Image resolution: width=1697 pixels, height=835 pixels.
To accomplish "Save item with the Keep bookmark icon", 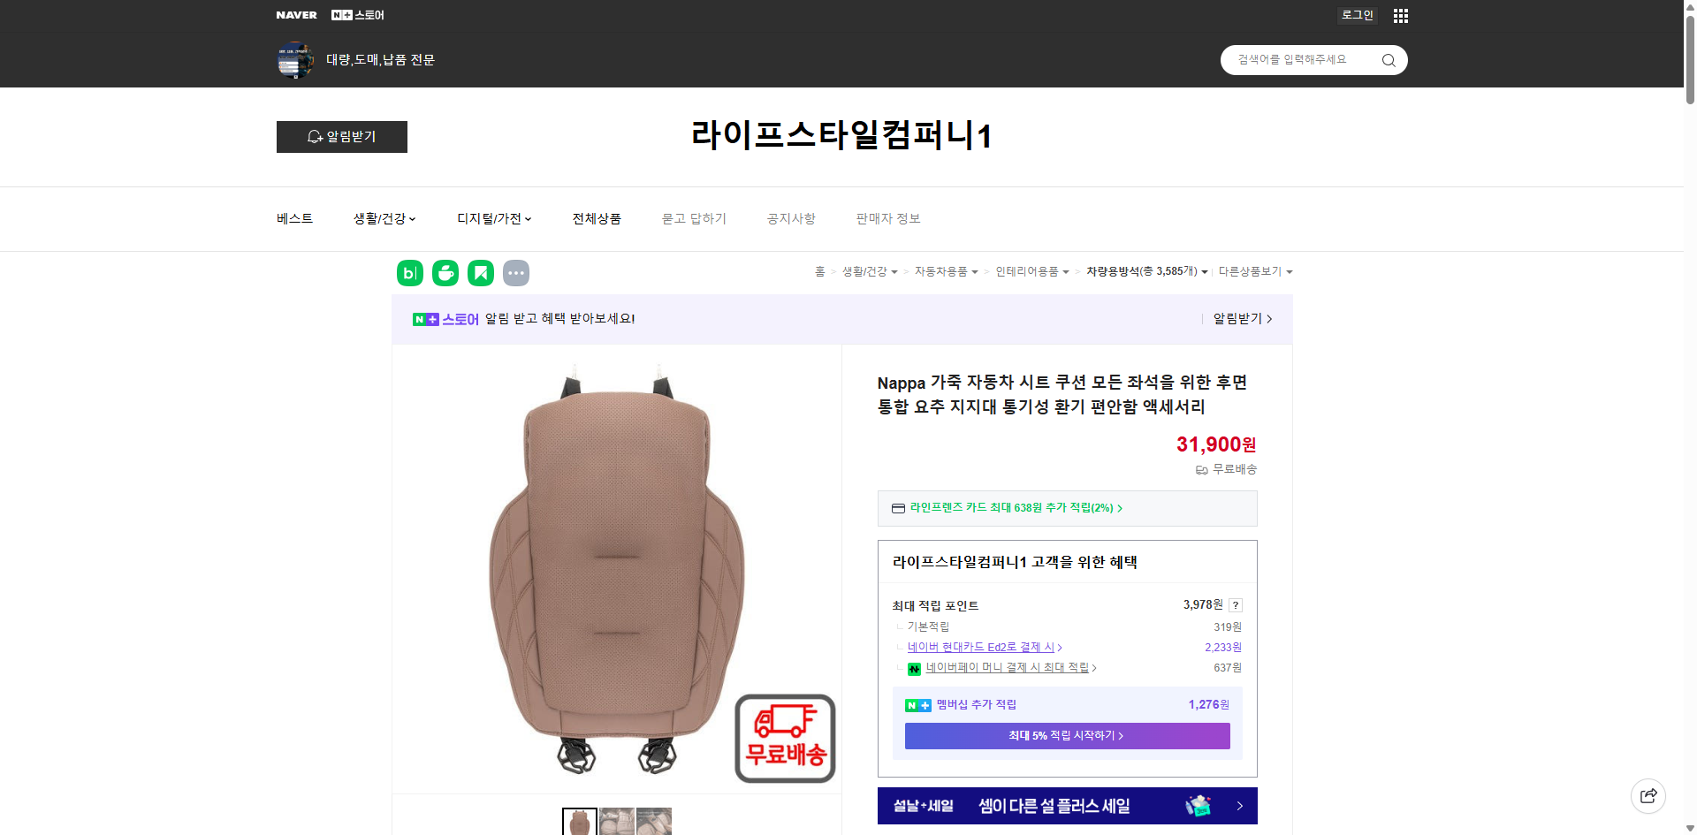I will 480,272.
